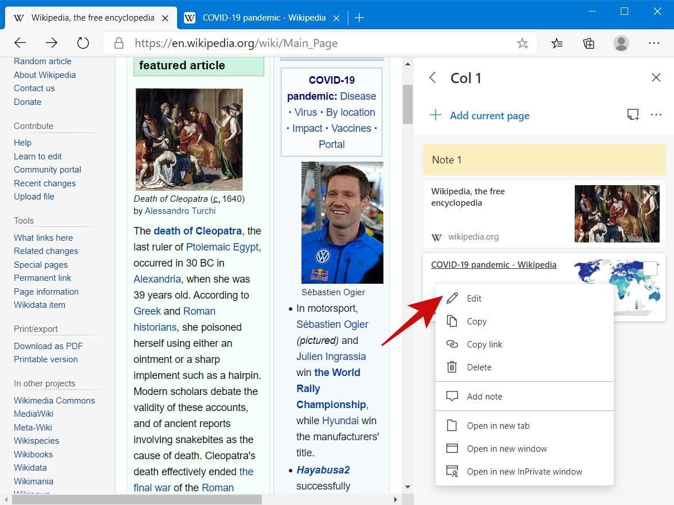Follow the Ptolemaic Egypt link
This screenshot has height=505, width=674.
(222, 246)
